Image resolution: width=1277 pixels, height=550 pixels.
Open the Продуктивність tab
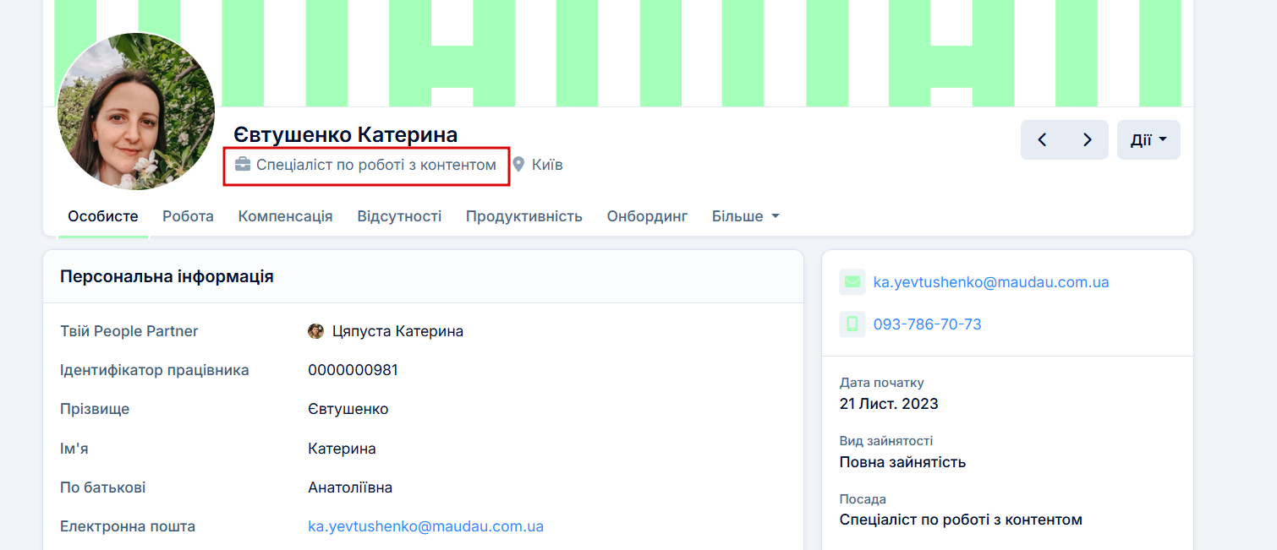point(524,216)
